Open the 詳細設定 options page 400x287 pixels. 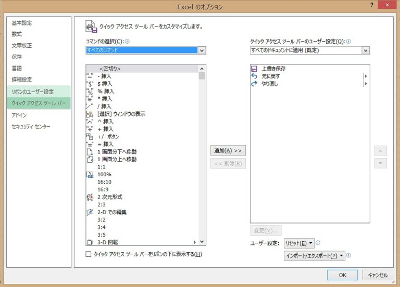pos(22,80)
